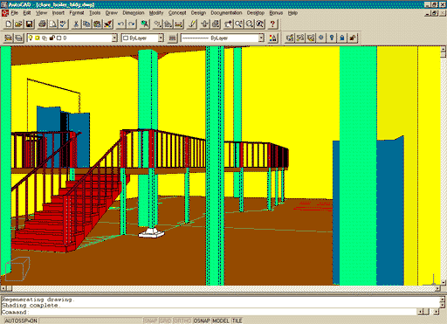This screenshot has height=324, width=447.
Task: Expand the layer control dropdown arrow
Action: (x=114, y=38)
